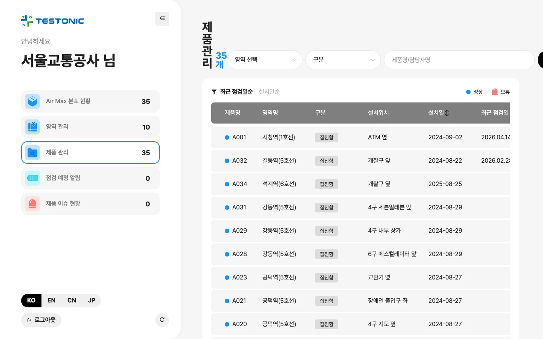
Task: Switch language to JP
Action: click(92, 301)
